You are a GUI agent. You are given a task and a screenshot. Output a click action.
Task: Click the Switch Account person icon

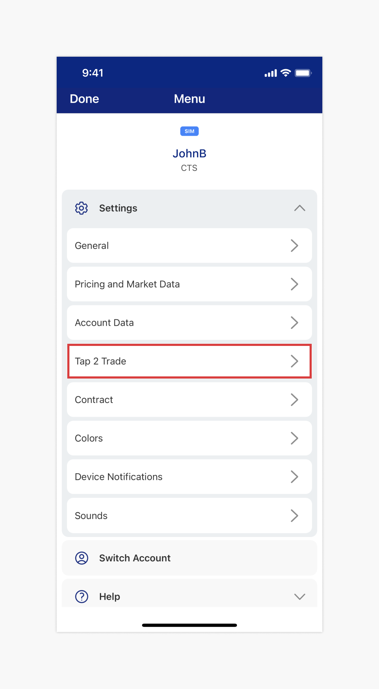point(81,558)
